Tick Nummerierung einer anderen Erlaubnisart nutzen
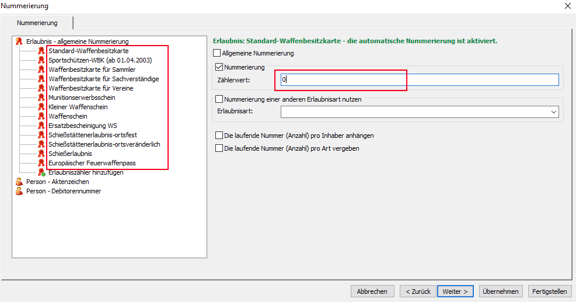Image resolution: width=576 pixels, height=302 pixels. [x=219, y=99]
